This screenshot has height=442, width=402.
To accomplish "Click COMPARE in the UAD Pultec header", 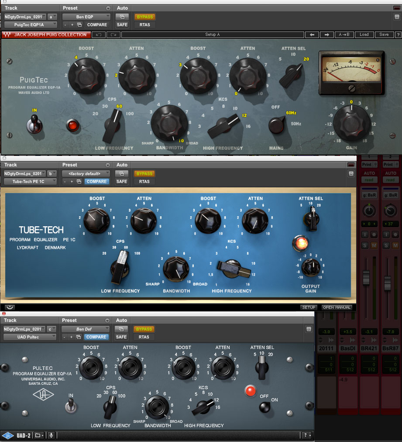I will [96, 337].
